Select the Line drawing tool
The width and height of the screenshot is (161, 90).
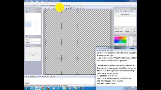point(49,8)
